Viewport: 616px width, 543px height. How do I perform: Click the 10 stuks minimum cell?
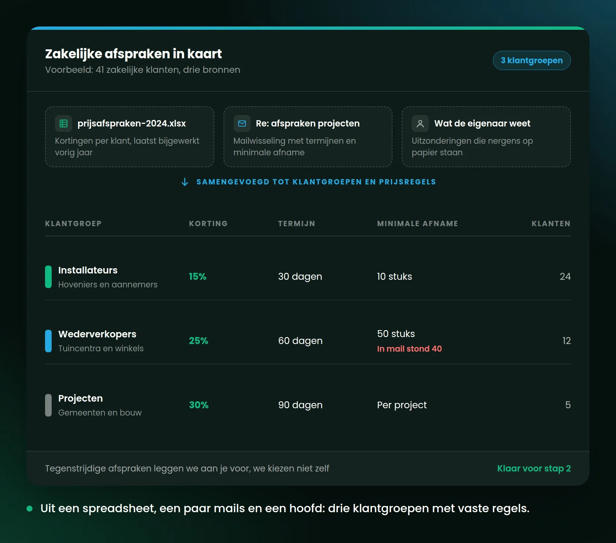[394, 276]
